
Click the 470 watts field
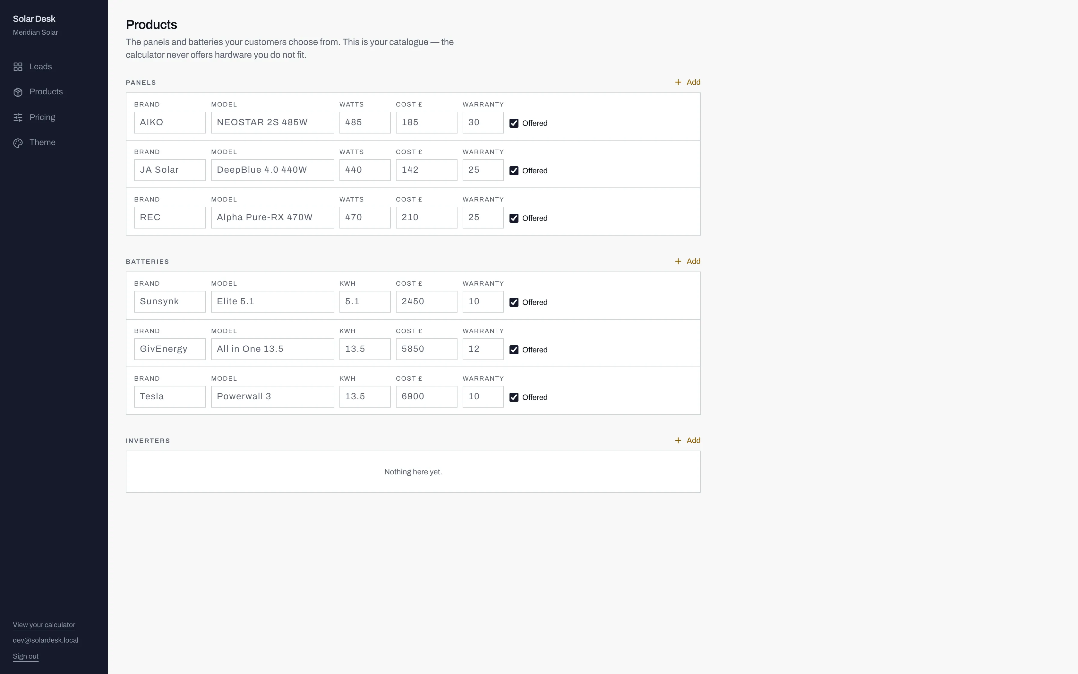(365, 218)
